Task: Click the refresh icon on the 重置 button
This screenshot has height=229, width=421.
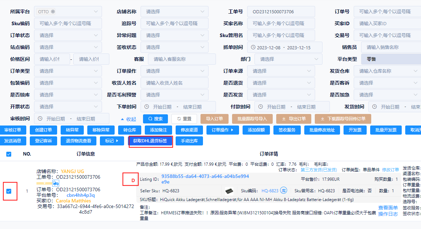Action: 178,119
